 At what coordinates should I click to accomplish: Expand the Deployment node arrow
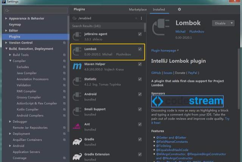10,134
